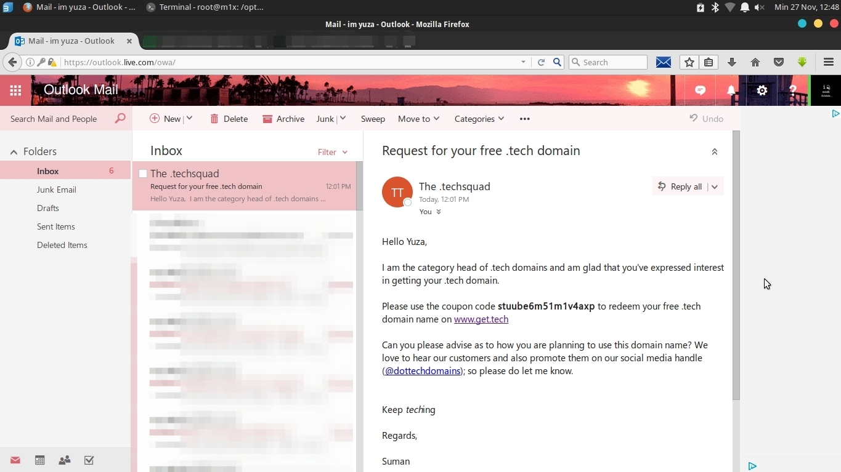
Task: Open the account profile picture
Action: tap(826, 90)
